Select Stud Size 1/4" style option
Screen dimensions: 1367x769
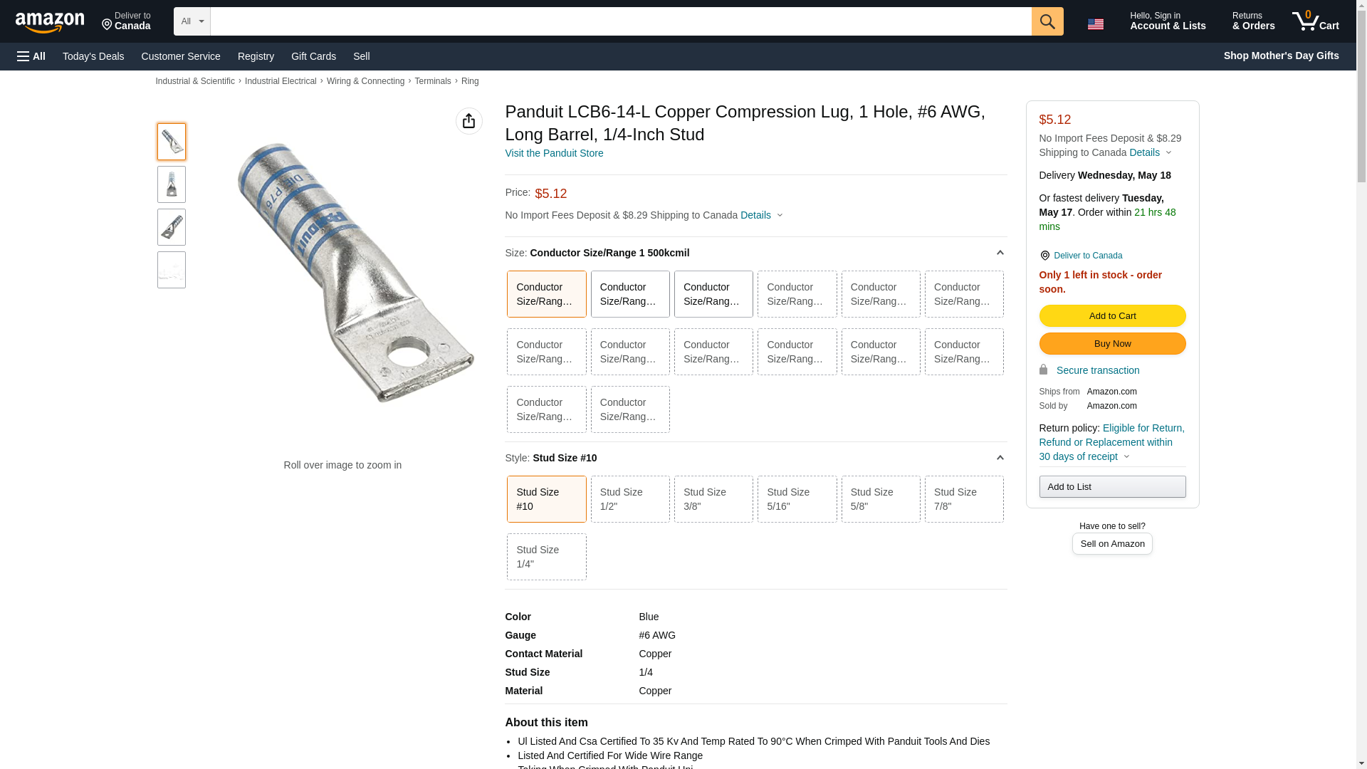[x=546, y=557]
